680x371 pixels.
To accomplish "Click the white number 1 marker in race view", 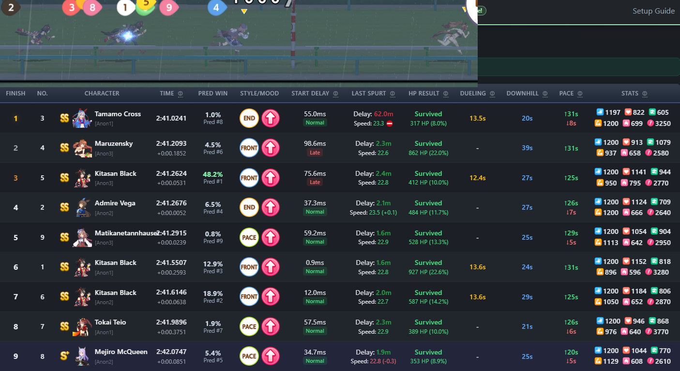I will pos(125,7).
